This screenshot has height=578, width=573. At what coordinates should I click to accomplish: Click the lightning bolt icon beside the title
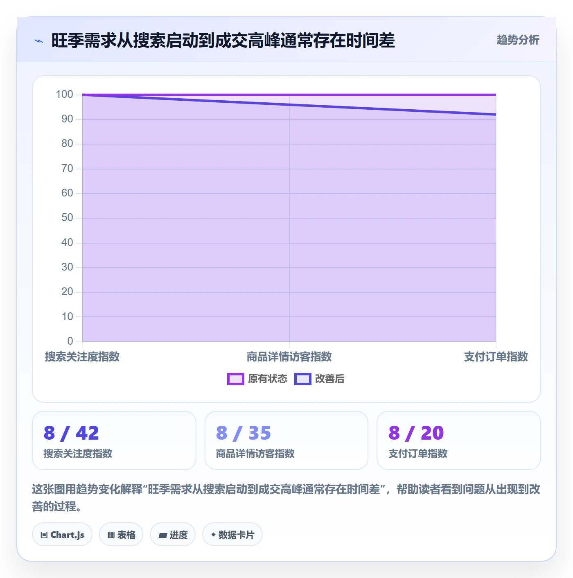click(x=39, y=41)
